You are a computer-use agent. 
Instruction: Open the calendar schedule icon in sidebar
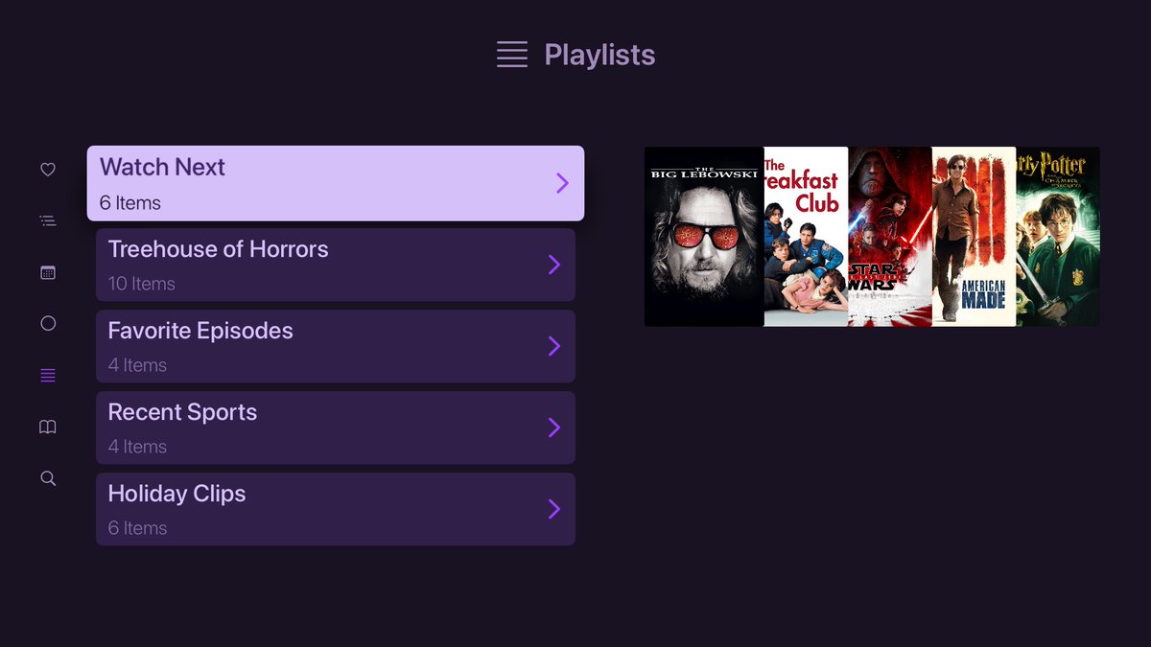[48, 272]
